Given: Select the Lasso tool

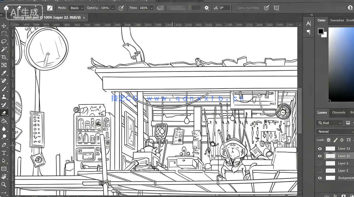Looking at the screenshot, I should pos(4,41).
